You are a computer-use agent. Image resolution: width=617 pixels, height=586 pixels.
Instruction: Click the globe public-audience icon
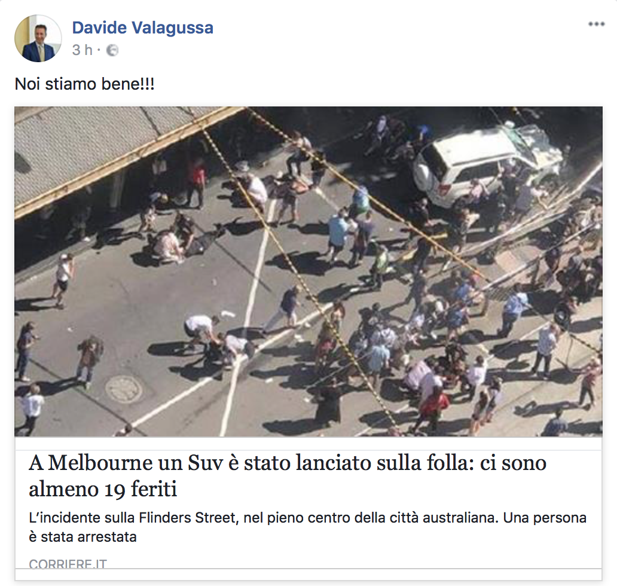pos(112,50)
